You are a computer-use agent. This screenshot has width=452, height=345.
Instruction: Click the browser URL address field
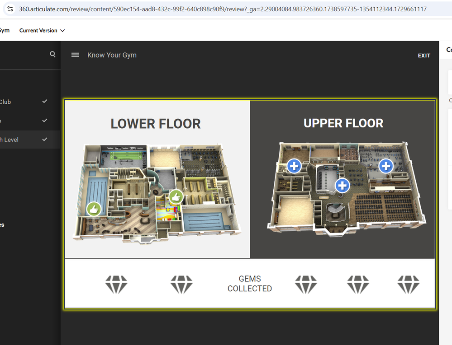[x=223, y=9]
